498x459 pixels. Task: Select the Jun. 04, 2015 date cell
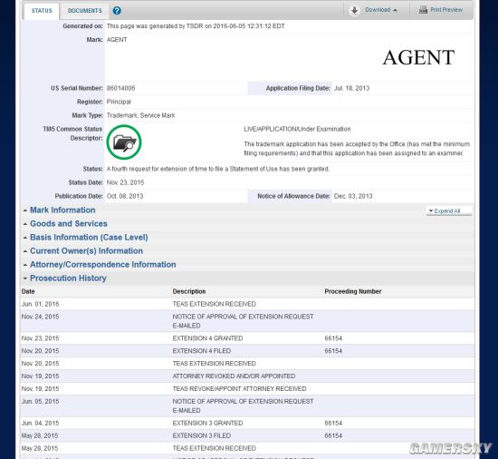41,424
